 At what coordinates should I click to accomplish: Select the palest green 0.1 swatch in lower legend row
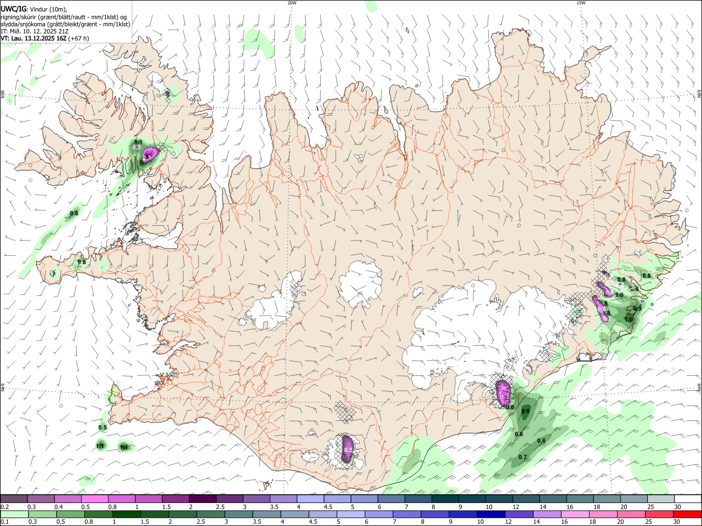click(14, 514)
